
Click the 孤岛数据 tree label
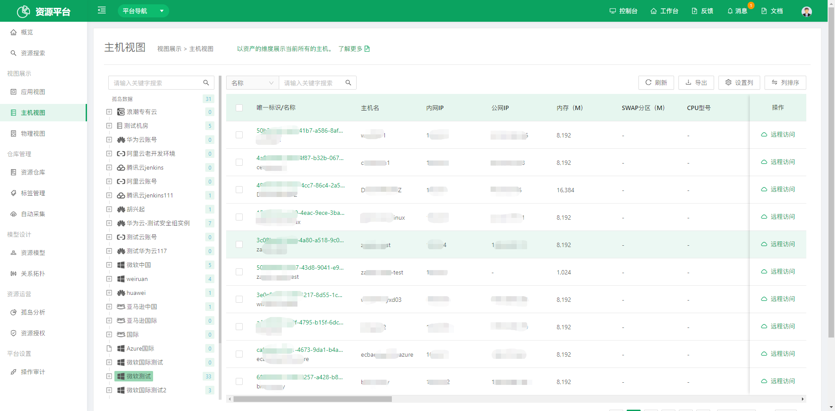point(122,99)
